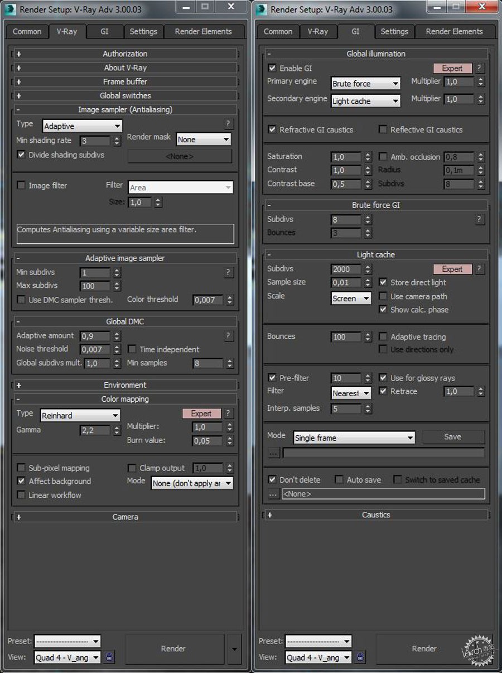Screen dimensions: 502x673
Task: Expand the Caustics rollout
Action: click(376, 515)
